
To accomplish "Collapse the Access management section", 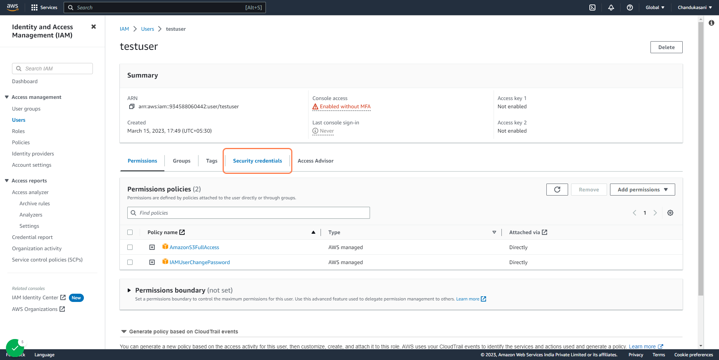I will coord(7,97).
